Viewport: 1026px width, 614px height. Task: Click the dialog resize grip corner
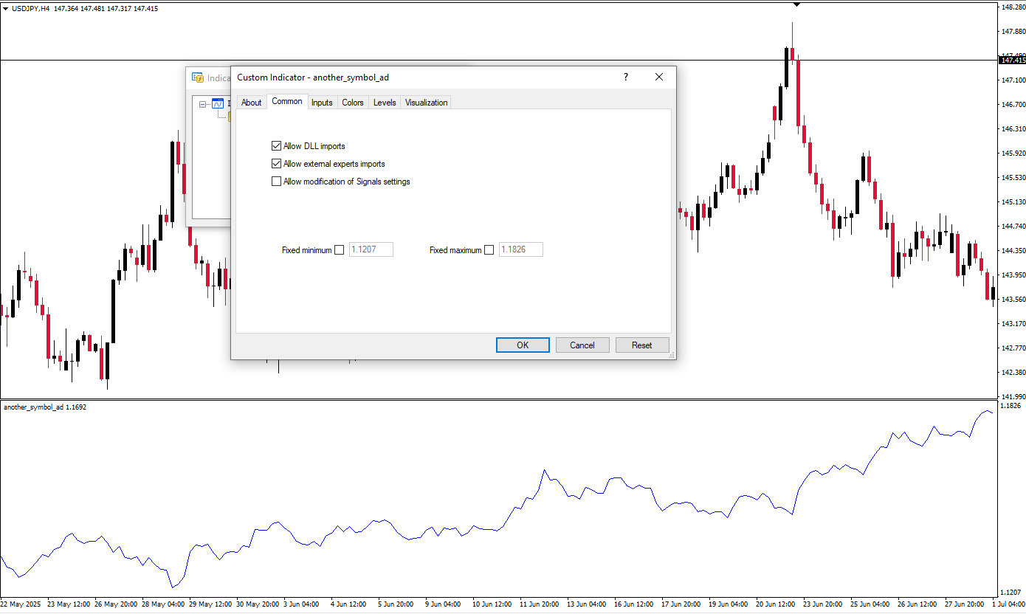(672, 355)
